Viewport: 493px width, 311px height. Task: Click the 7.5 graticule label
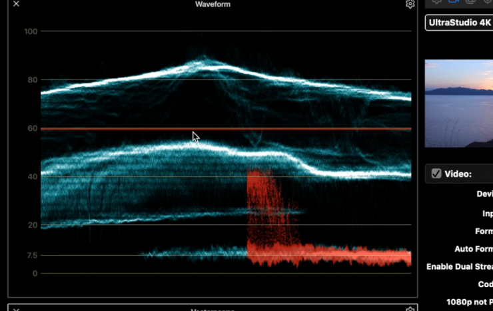tap(31, 256)
